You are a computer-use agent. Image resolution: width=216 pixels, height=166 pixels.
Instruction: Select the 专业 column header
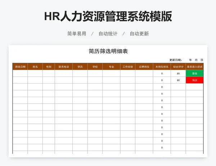click(x=111, y=67)
